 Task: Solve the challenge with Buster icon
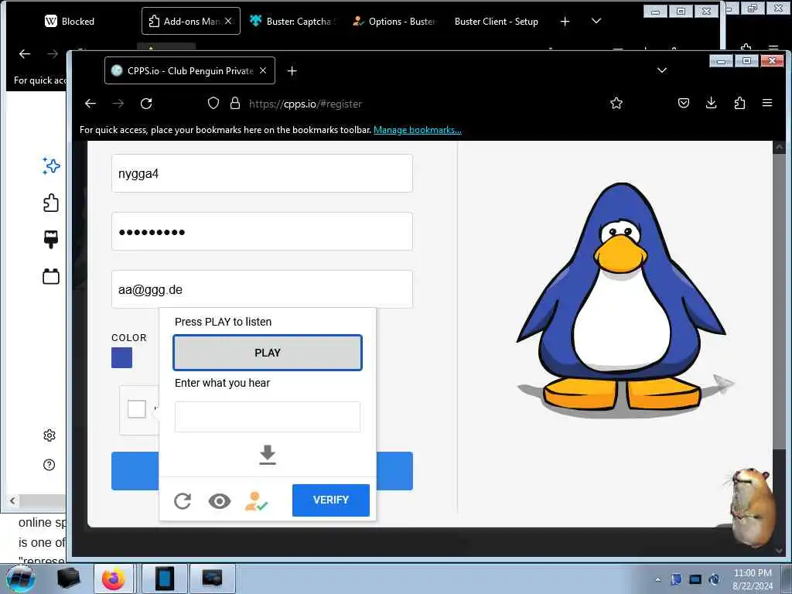(256, 500)
